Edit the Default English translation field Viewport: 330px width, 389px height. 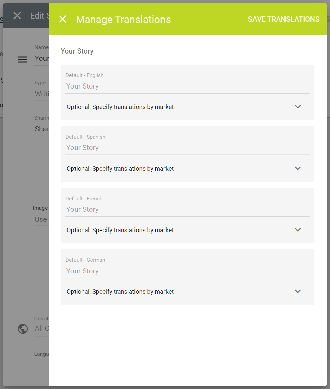[x=187, y=86]
